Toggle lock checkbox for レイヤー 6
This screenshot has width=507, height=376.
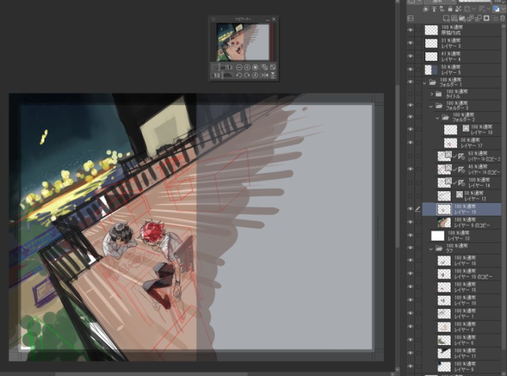[418, 340]
